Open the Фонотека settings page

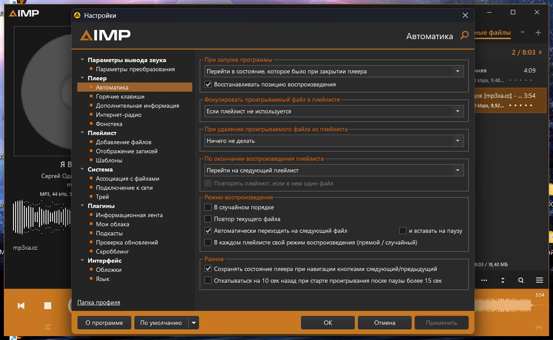pyautogui.click(x=109, y=124)
